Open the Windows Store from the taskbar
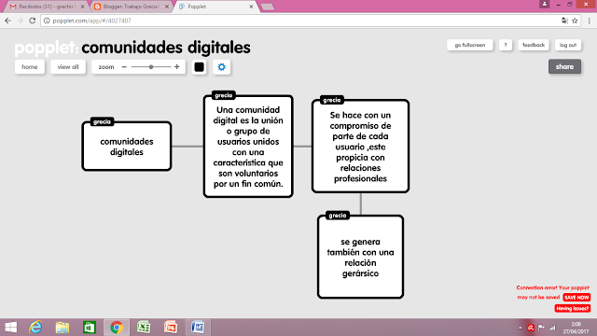 click(x=90, y=328)
